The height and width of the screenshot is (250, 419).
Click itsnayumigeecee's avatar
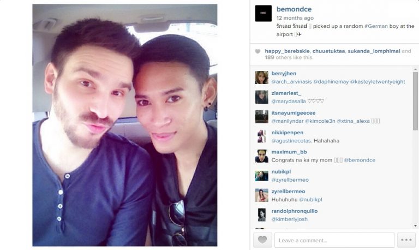click(x=262, y=117)
